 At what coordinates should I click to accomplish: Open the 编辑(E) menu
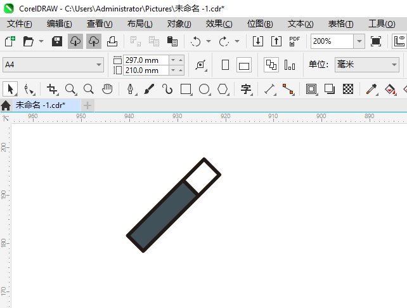(60, 24)
